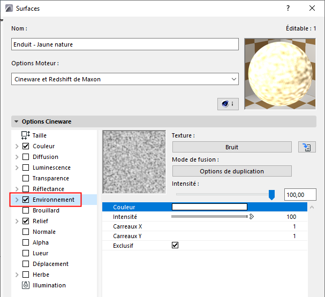Enable the Transparence checkbox
This screenshot has height=297, width=325.
(x=26, y=178)
